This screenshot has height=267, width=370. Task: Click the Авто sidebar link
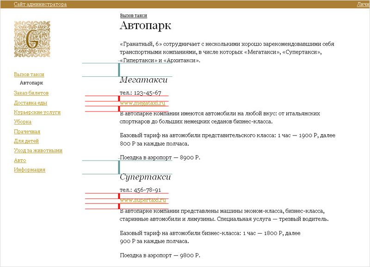[20, 160]
